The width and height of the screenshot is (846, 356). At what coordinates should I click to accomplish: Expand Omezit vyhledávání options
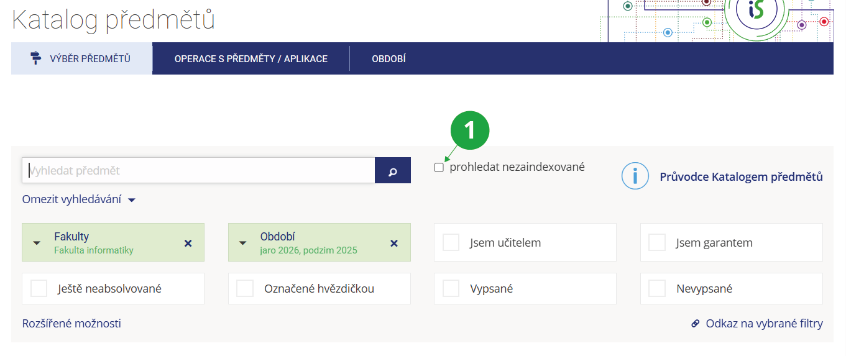(78, 200)
